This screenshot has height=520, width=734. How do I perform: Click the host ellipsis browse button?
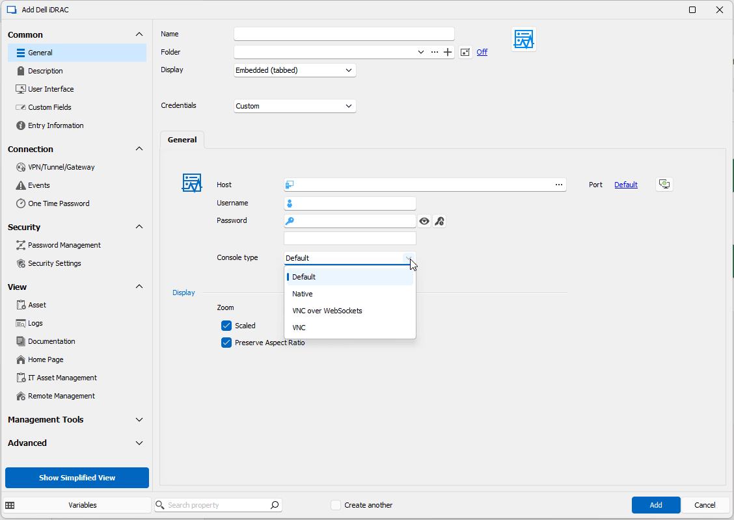[558, 185]
